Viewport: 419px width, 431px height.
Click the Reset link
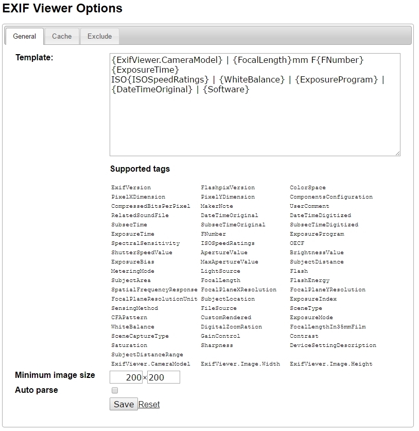[x=149, y=404]
